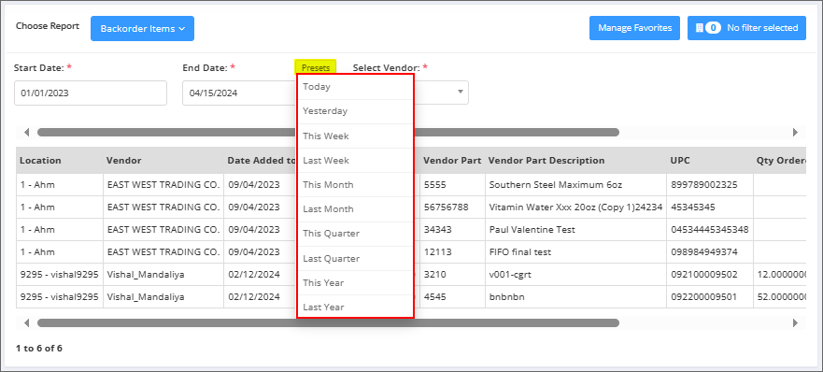
Task: Click top scrollbar right arrow
Action: [795, 133]
